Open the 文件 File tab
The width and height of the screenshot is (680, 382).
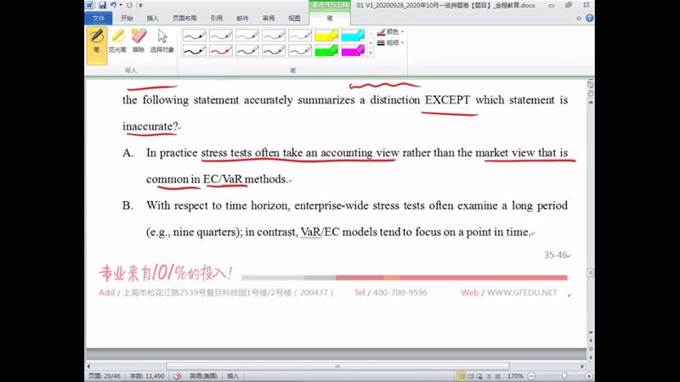[x=99, y=18]
